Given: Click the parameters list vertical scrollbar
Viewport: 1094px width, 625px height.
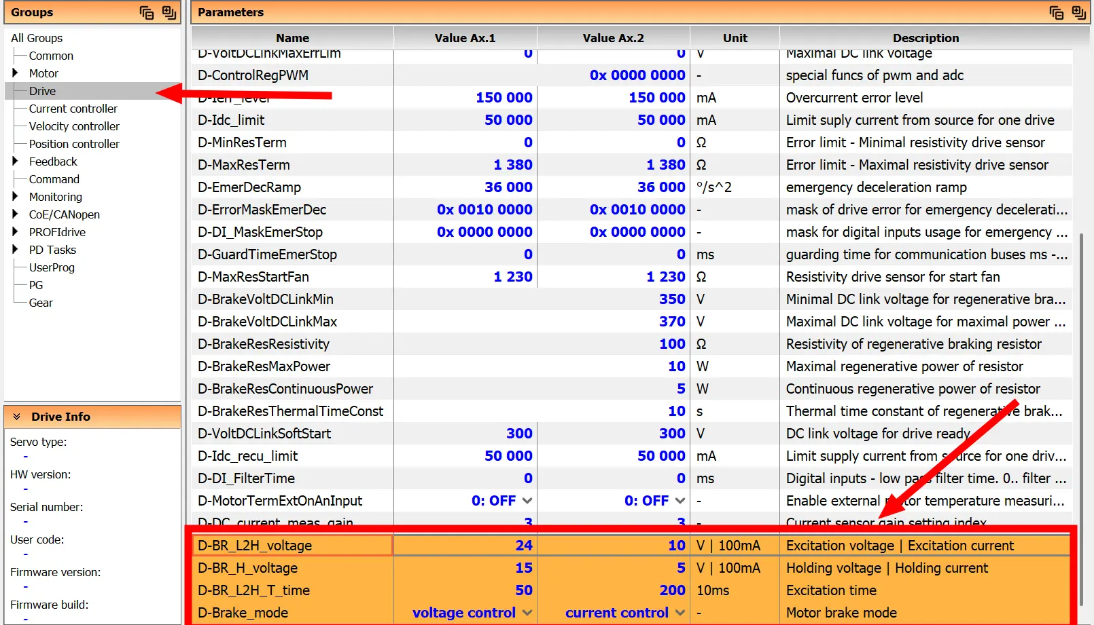Looking at the screenshot, I should (1080, 339).
